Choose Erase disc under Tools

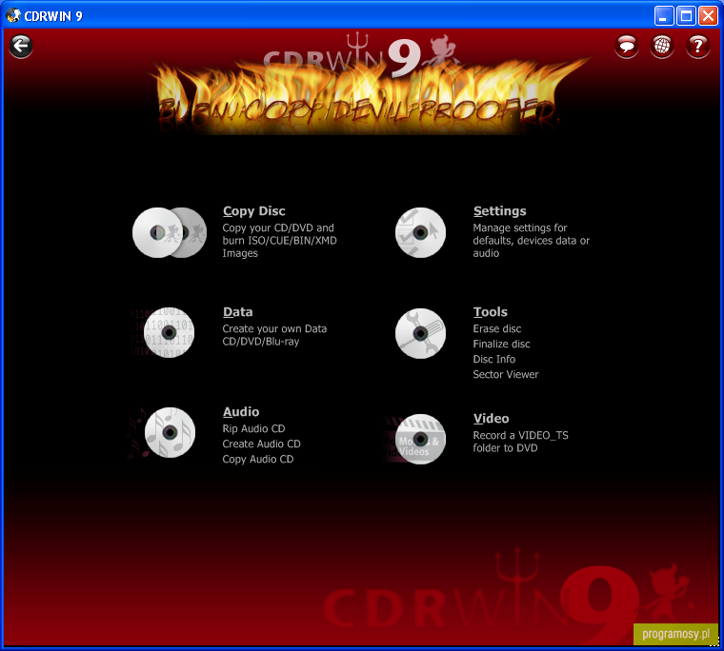[x=497, y=329]
